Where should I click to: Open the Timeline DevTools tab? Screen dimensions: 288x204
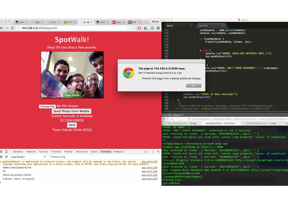56,152
